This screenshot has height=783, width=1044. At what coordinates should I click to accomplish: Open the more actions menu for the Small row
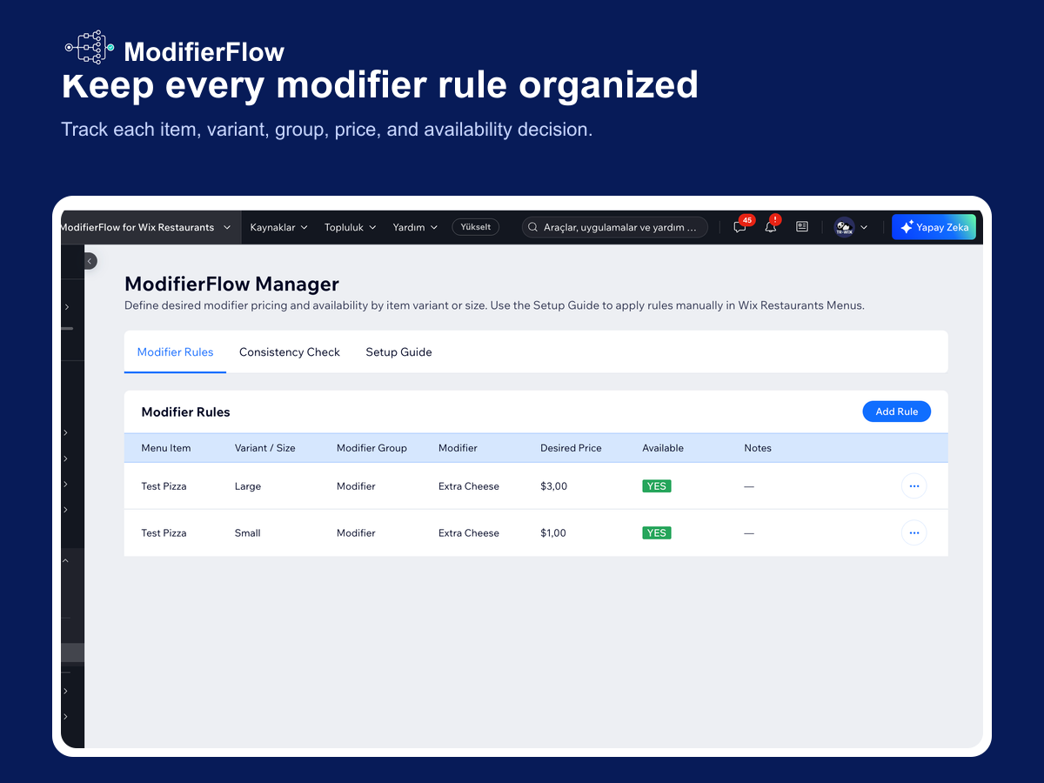913,532
